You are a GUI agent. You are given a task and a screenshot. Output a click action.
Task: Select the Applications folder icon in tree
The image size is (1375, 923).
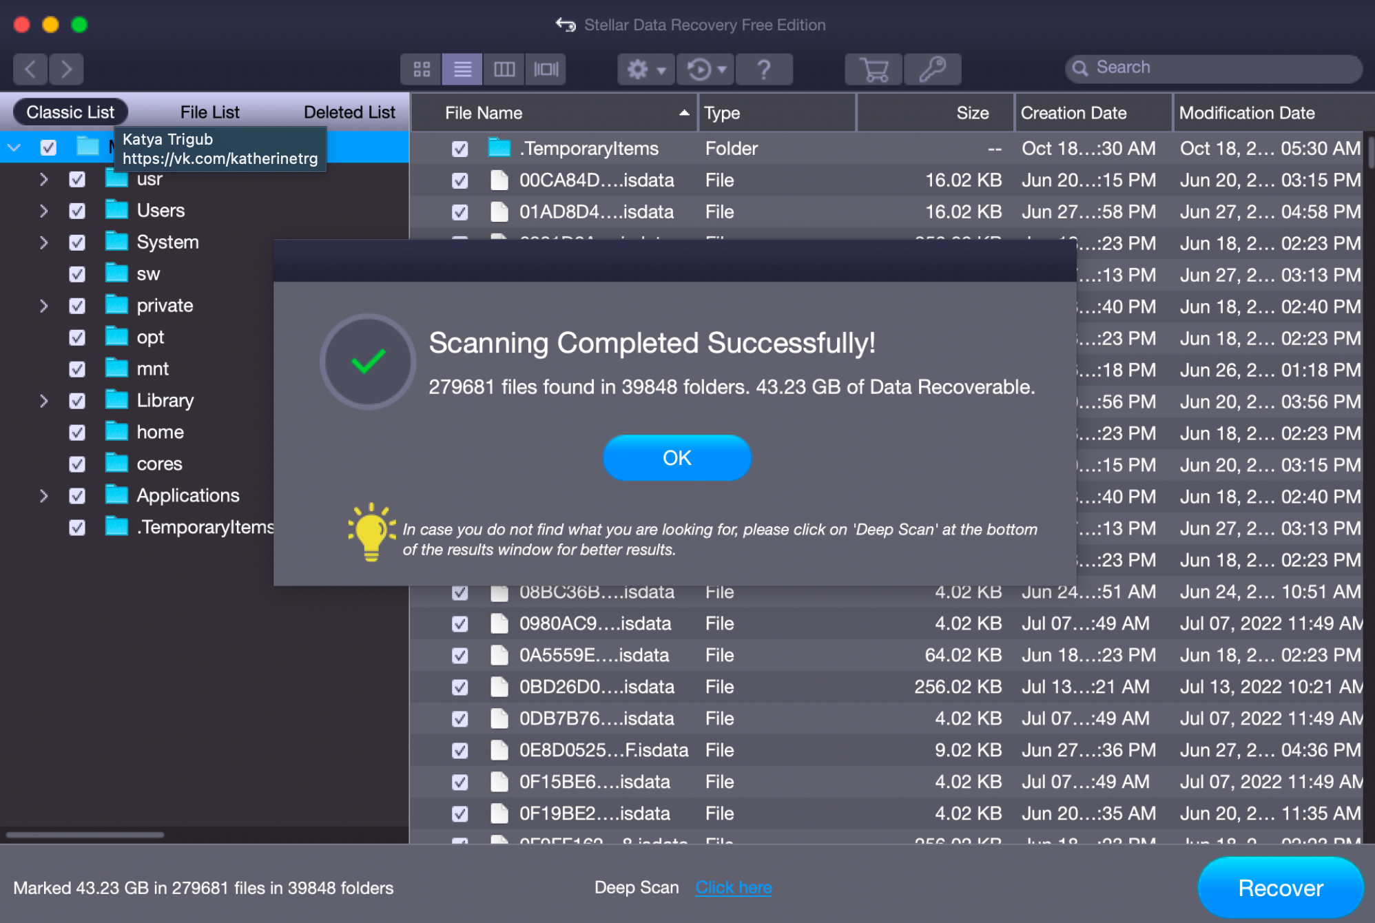(x=116, y=495)
